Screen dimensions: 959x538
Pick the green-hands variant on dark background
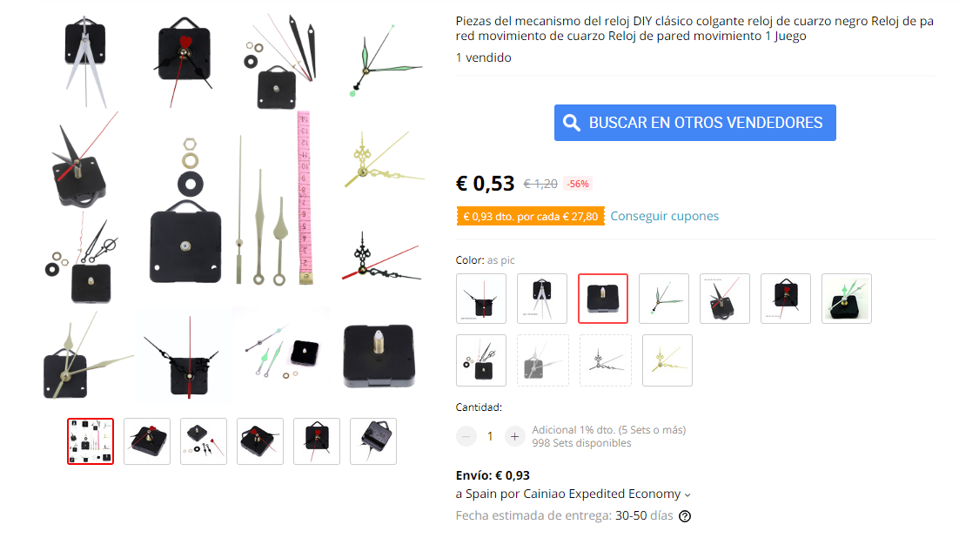(x=847, y=299)
